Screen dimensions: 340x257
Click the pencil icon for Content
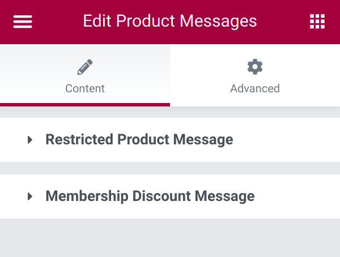[x=85, y=67]
